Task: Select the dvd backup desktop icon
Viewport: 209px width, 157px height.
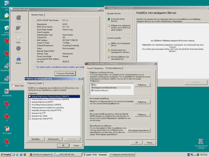Action: tap(7, 91)
